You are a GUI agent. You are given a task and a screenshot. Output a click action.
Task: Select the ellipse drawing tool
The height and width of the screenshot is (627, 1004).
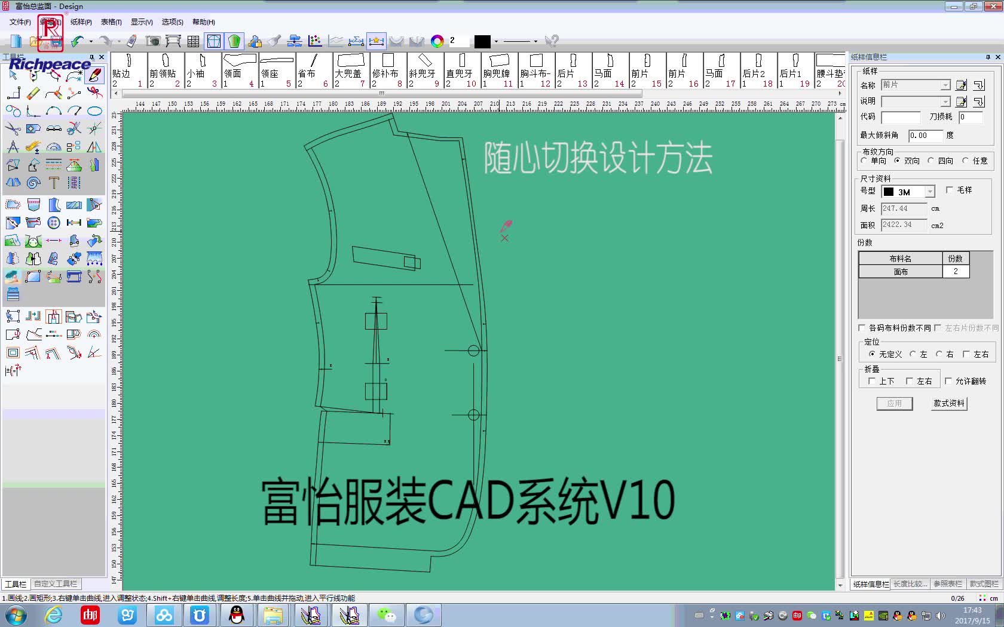tap(94, 111)
